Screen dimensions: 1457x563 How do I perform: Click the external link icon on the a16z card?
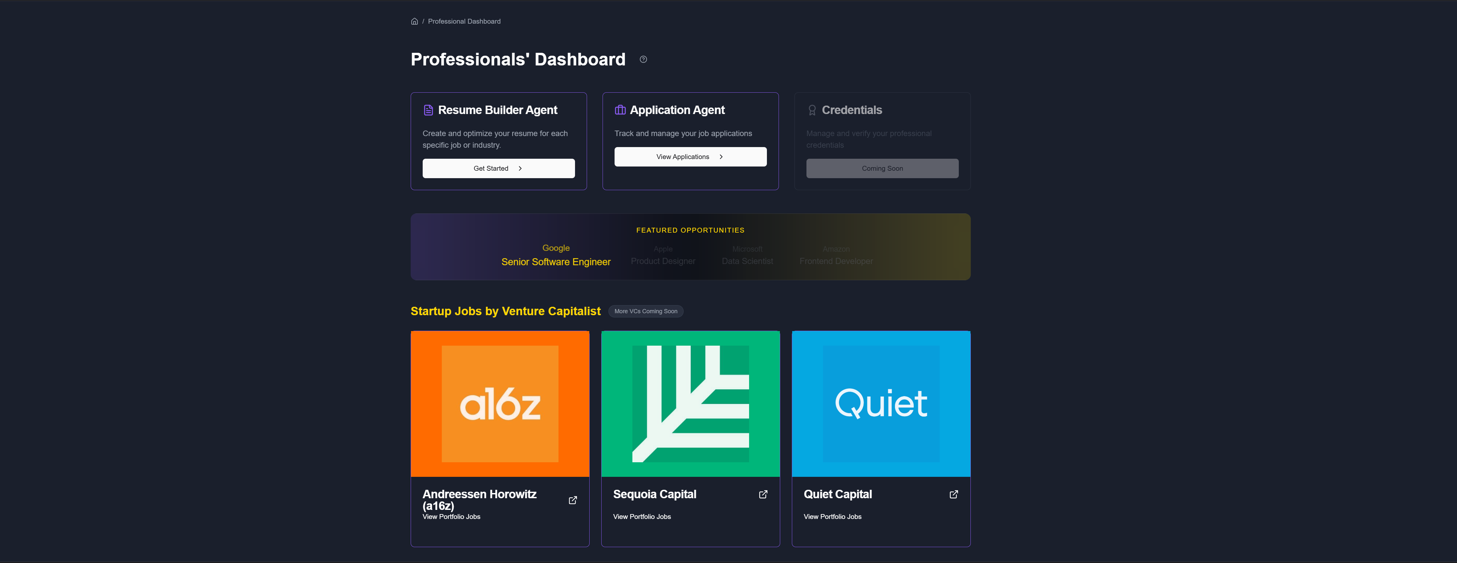(572, 500)
